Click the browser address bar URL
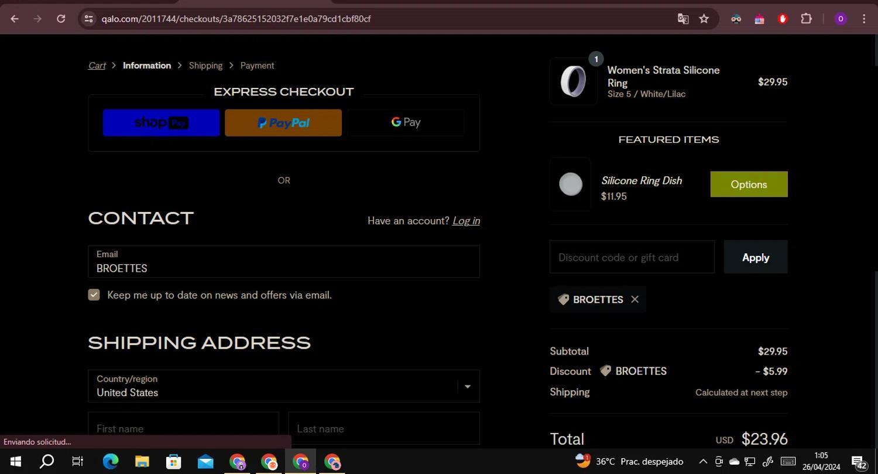Viewport: 878px width, 474px height. 236,19
